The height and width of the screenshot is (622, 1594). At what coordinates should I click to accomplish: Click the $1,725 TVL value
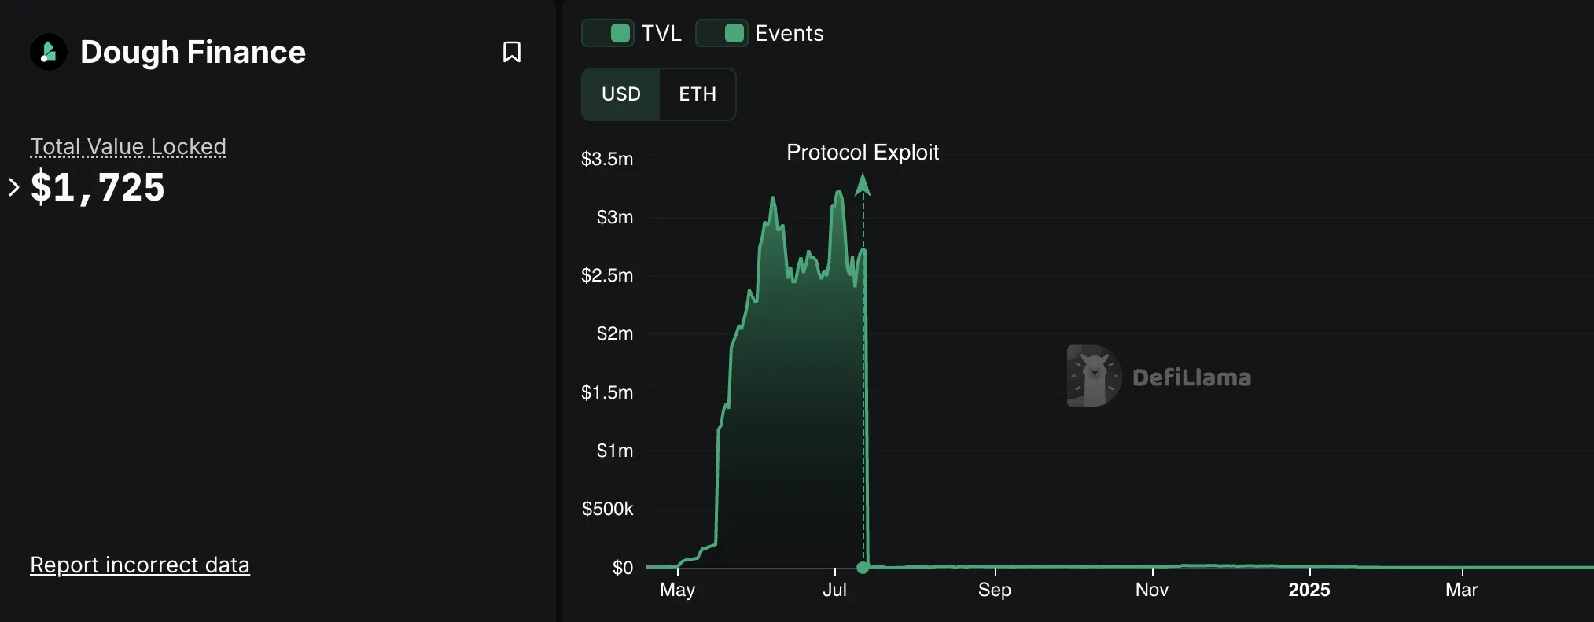98,187
